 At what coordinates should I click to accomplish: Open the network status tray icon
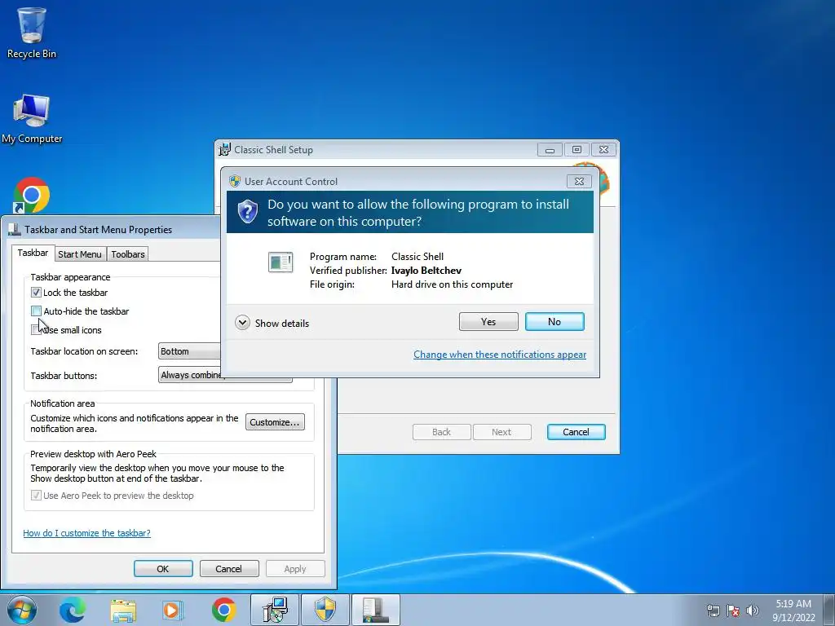point(713,611)
